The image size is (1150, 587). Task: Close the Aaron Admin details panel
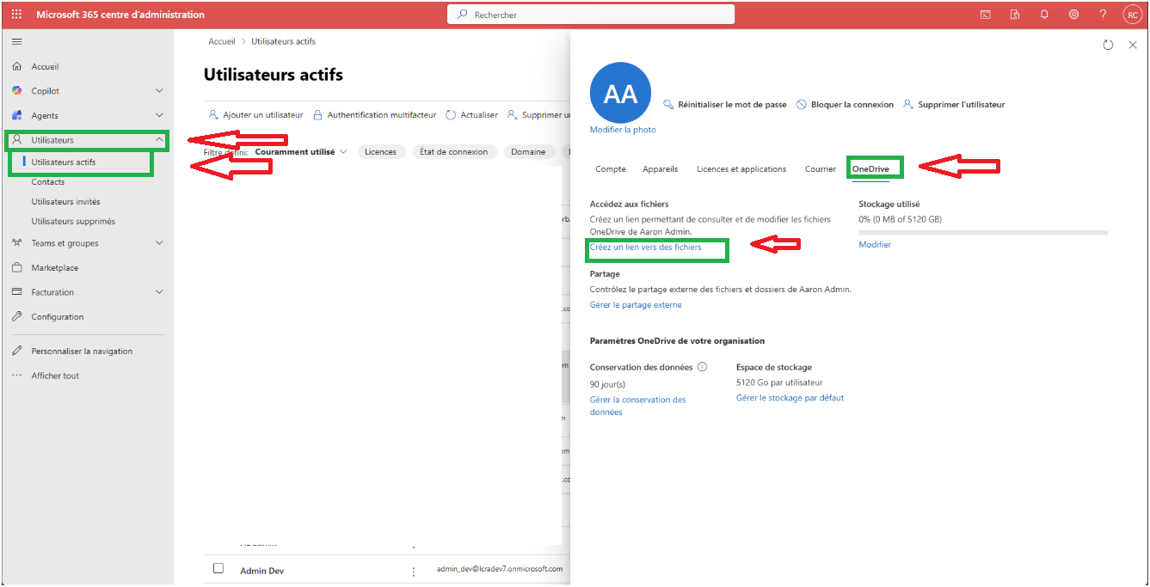click(x=1132, y=45)
